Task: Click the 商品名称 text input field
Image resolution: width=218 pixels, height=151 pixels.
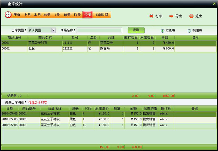Action: click(99, 30)
